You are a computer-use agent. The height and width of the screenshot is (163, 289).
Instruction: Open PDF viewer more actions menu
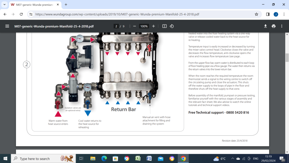click(x=281, y=26)
